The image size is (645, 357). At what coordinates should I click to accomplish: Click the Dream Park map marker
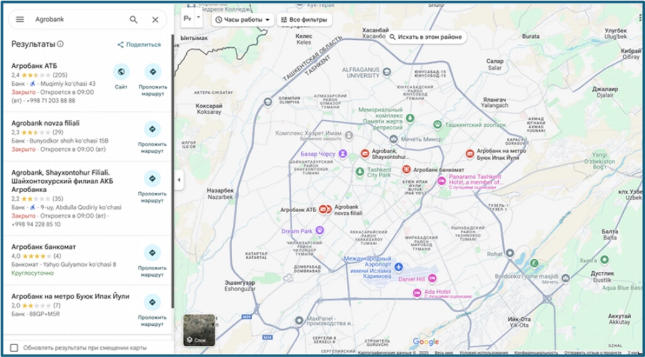(319, 230)
